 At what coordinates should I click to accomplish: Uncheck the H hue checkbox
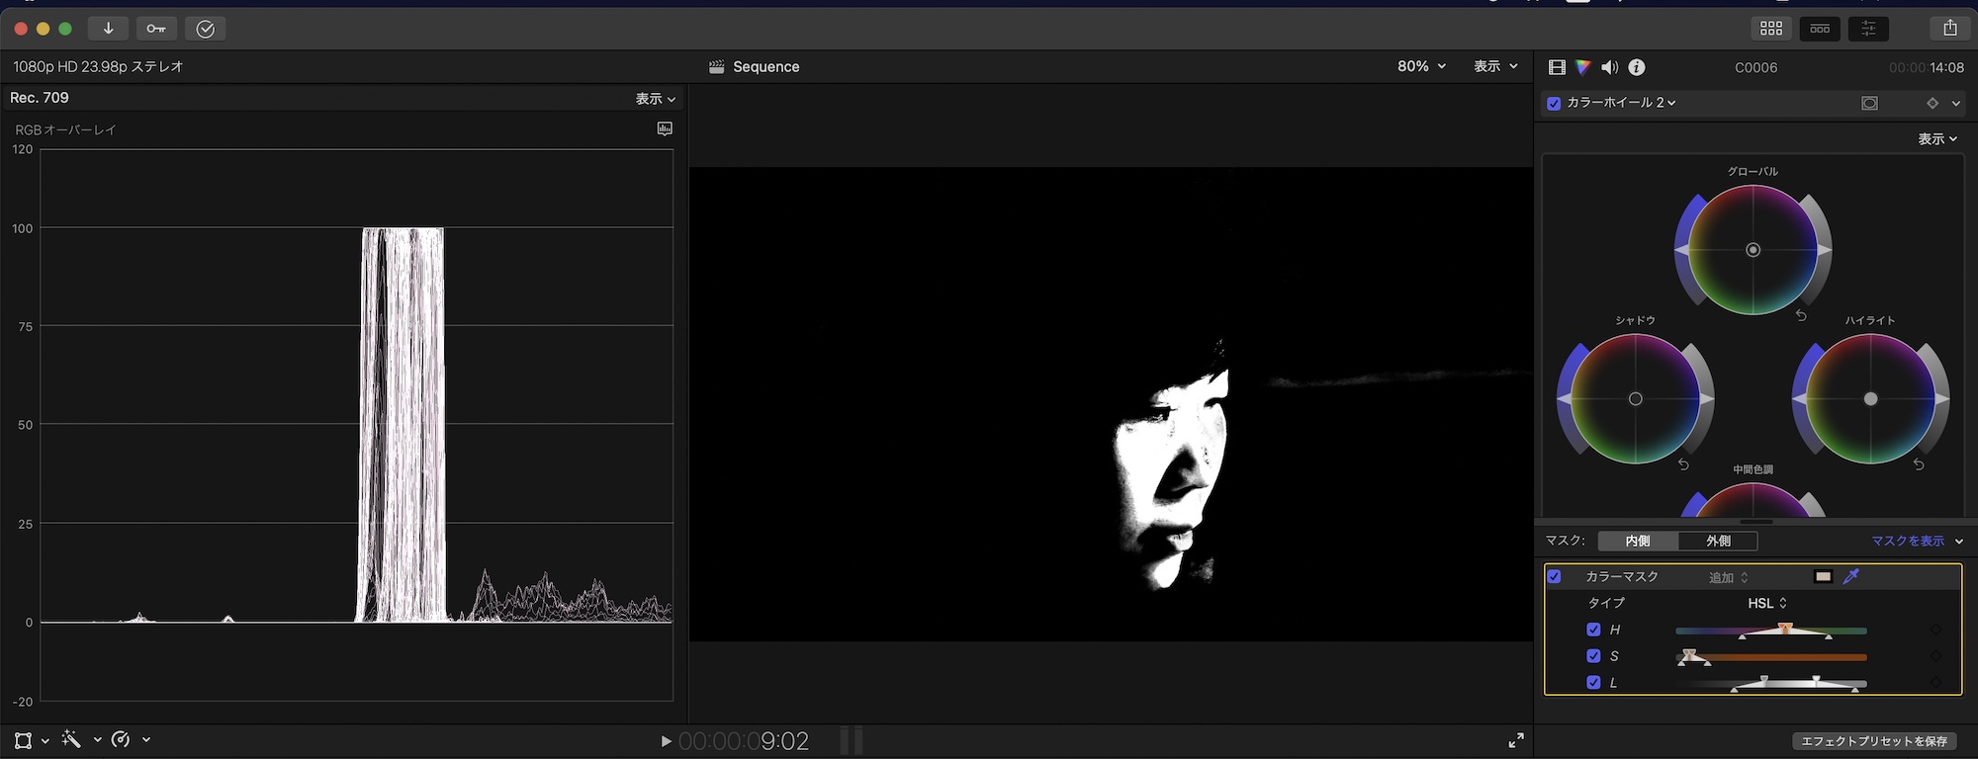(1593, 630)
